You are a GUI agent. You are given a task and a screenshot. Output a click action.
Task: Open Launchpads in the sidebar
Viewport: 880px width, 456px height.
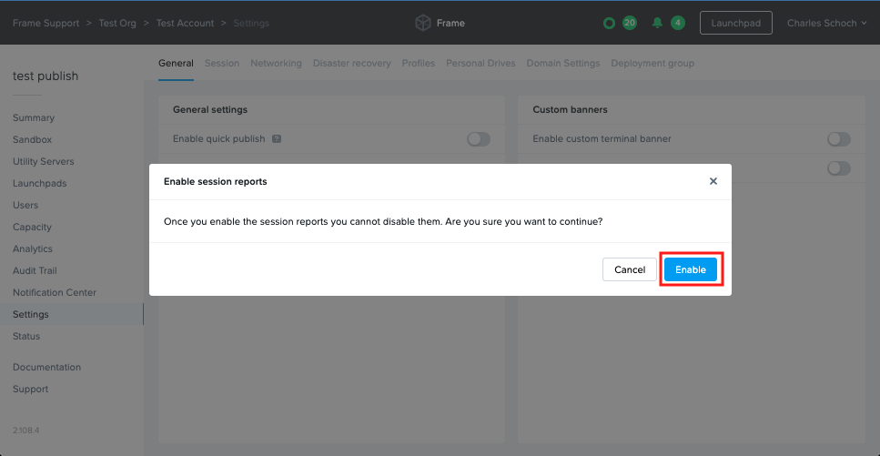[x=39, y=184]
